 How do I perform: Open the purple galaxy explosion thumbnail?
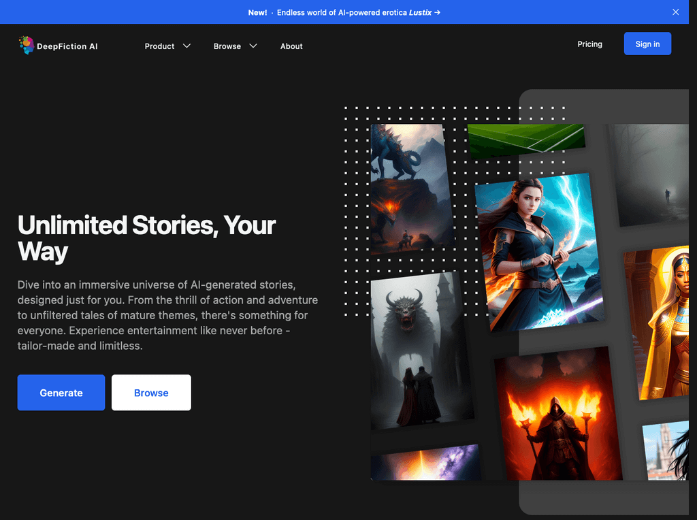point(426,463)
